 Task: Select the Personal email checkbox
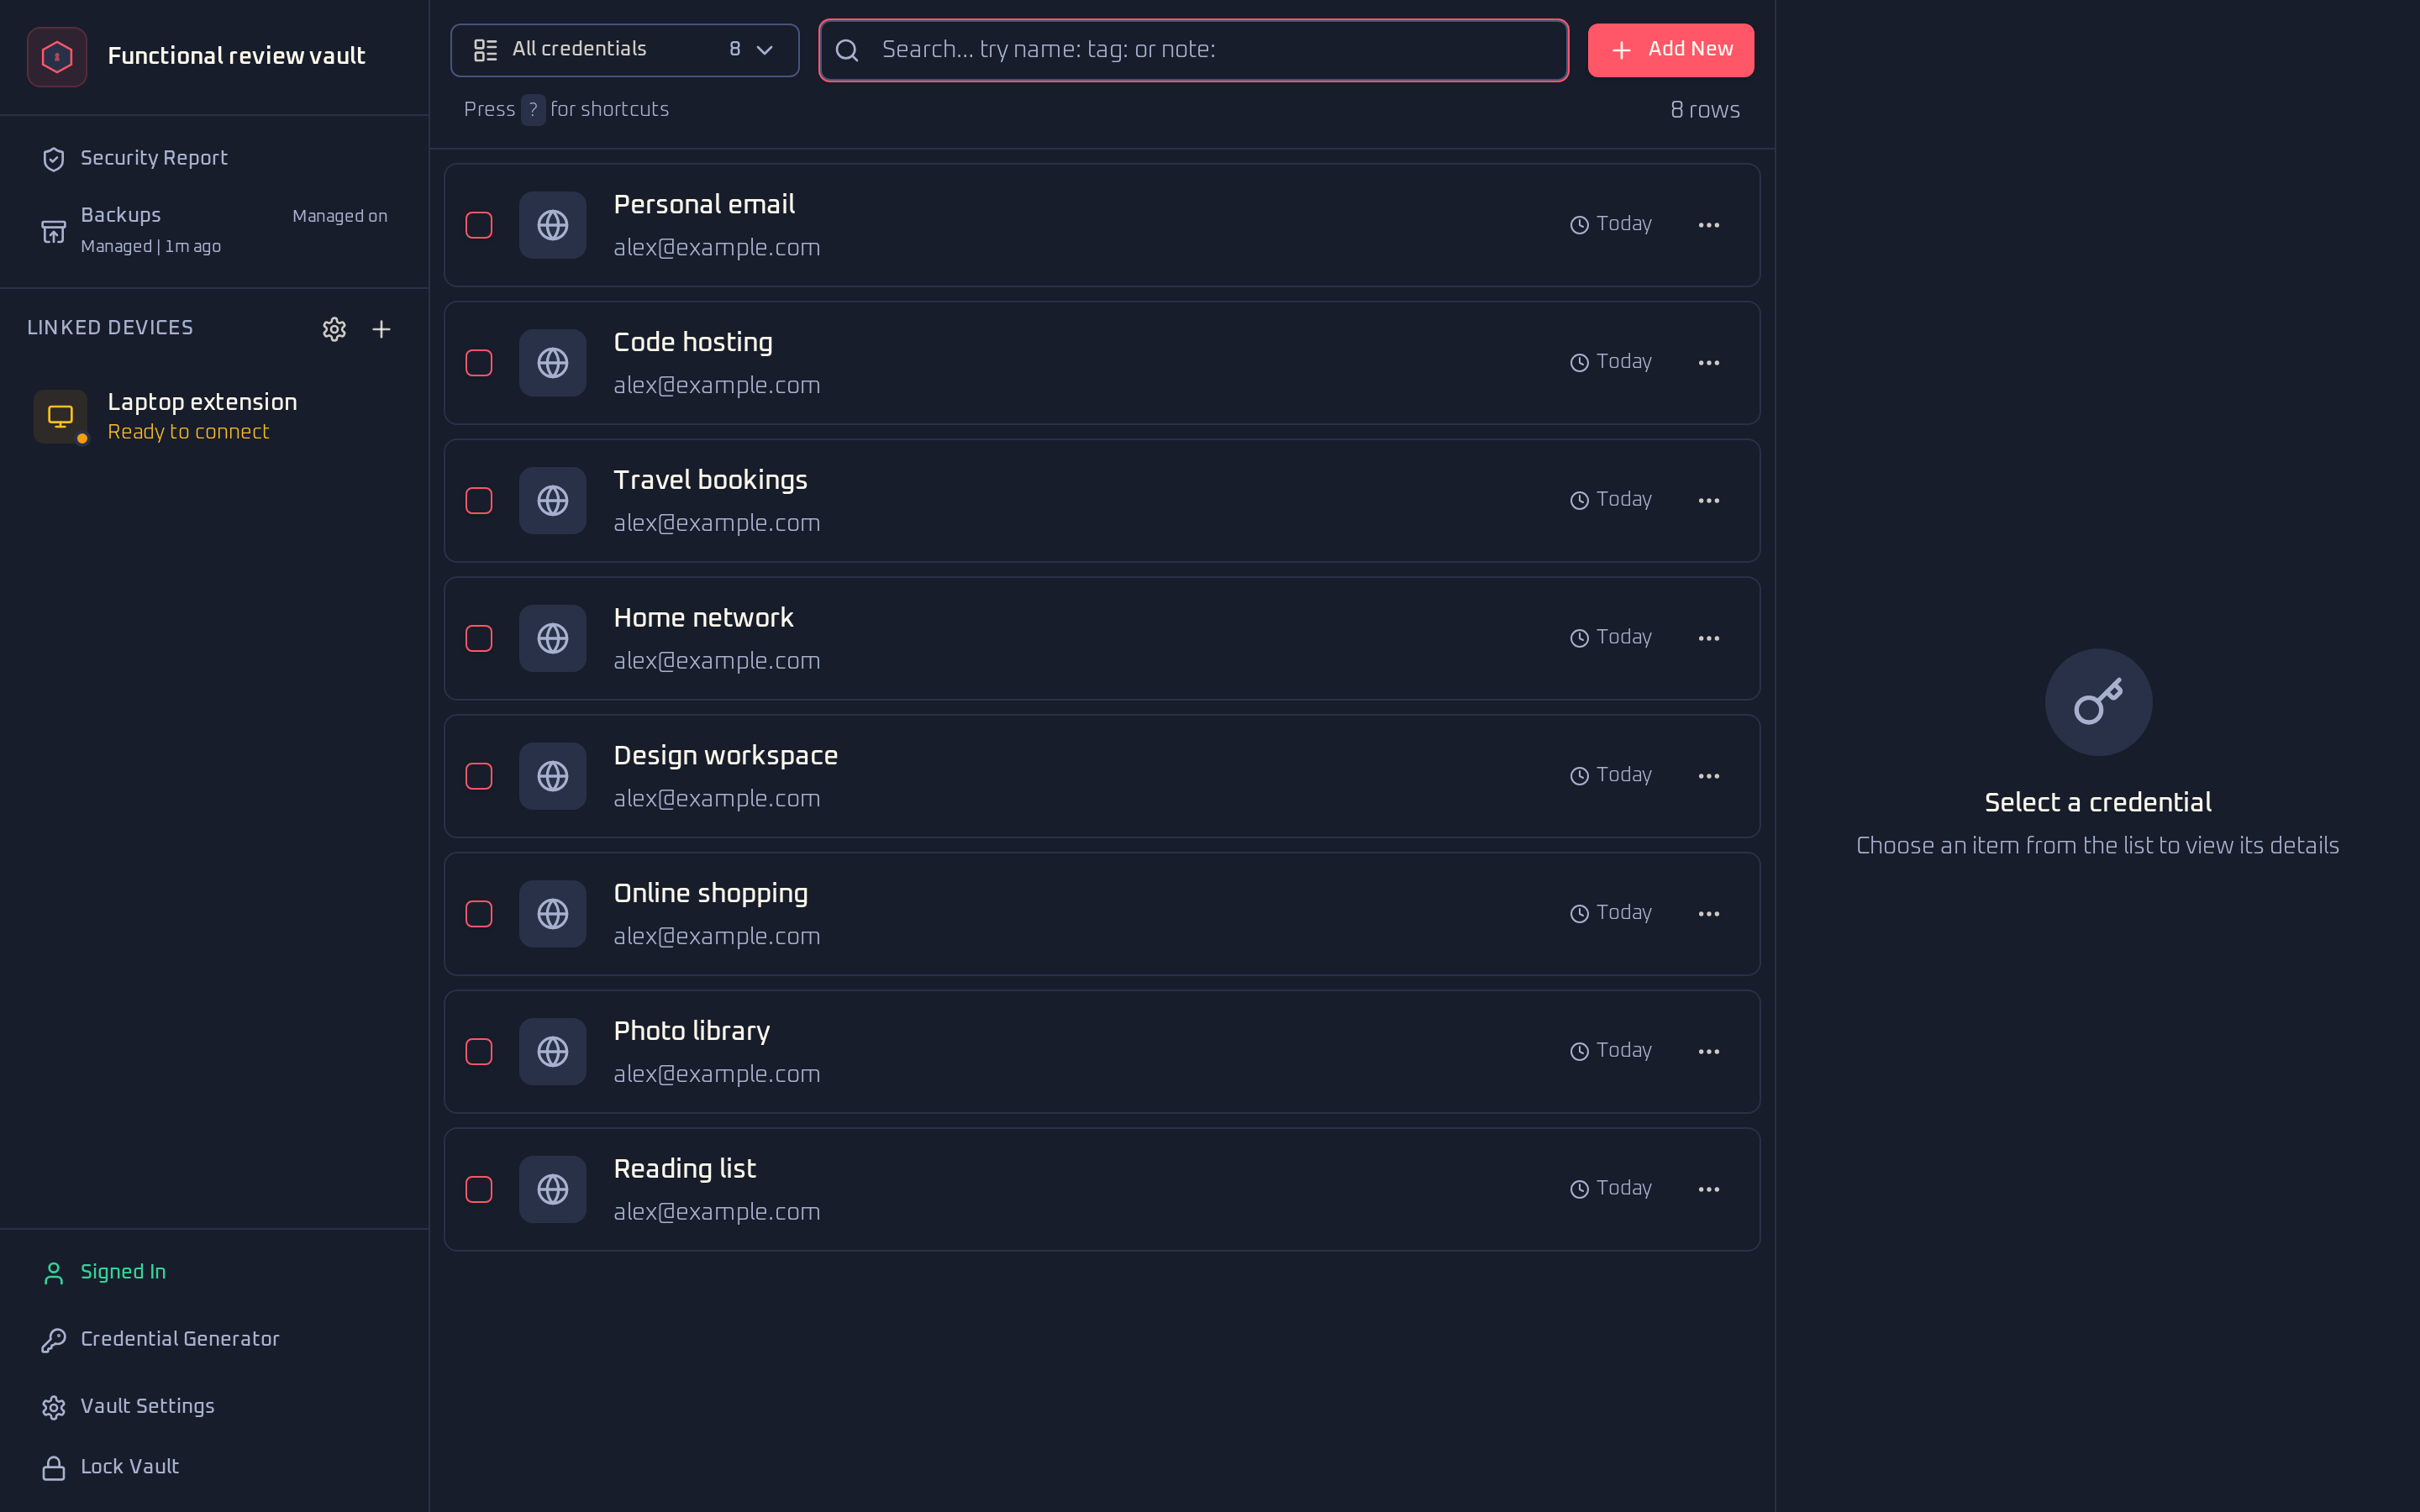point(479,225)
